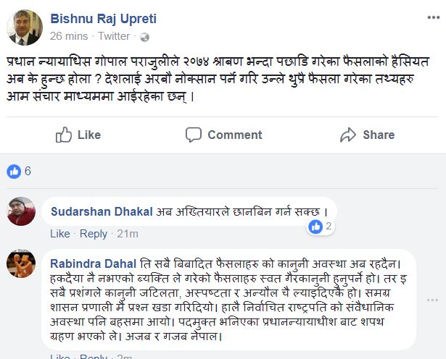
Task: Click Rabindra Dahal's avatar photo
Action: pos(21,264)
